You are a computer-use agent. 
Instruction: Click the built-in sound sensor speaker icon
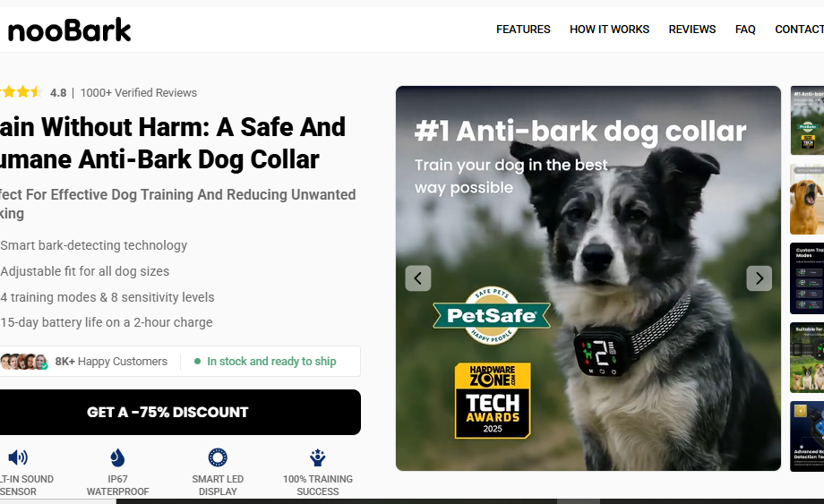(19, 457)
